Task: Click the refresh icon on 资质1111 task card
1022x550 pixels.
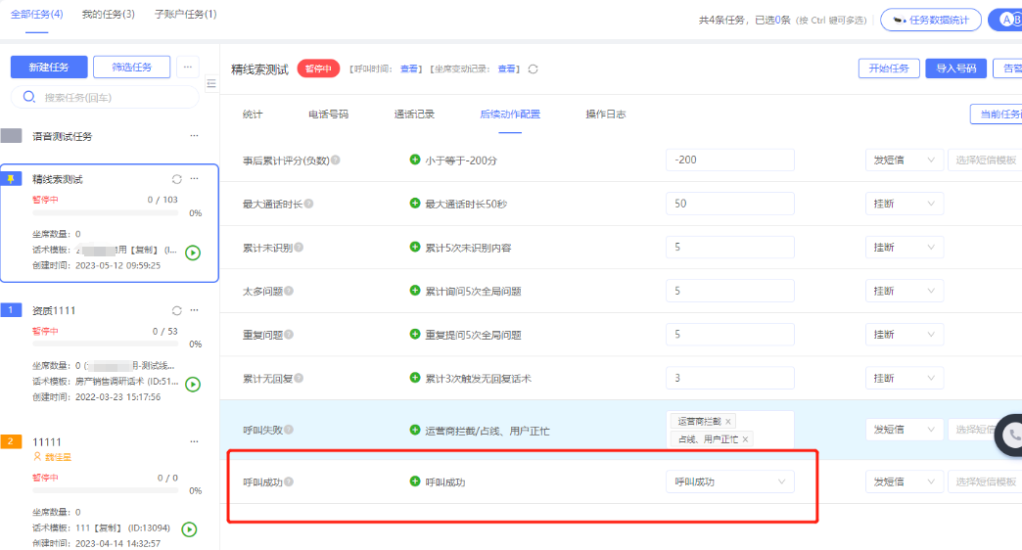Action: click(176, 310)
